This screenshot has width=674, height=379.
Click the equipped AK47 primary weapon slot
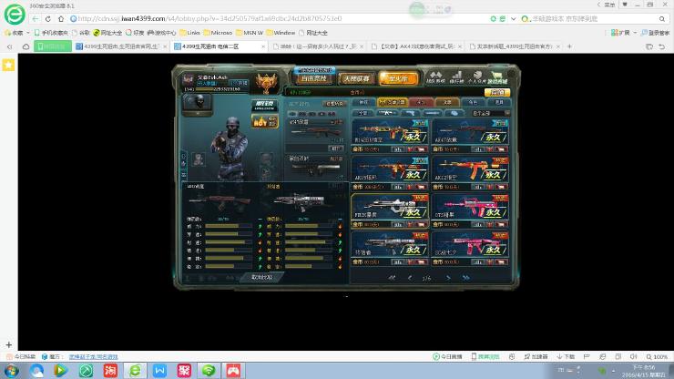click(x=315, y=131)
